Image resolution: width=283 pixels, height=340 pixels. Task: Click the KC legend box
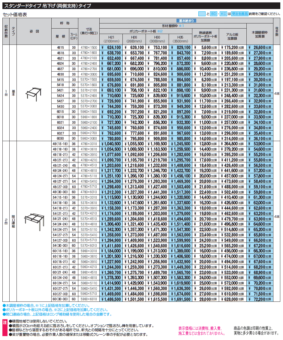223,14
